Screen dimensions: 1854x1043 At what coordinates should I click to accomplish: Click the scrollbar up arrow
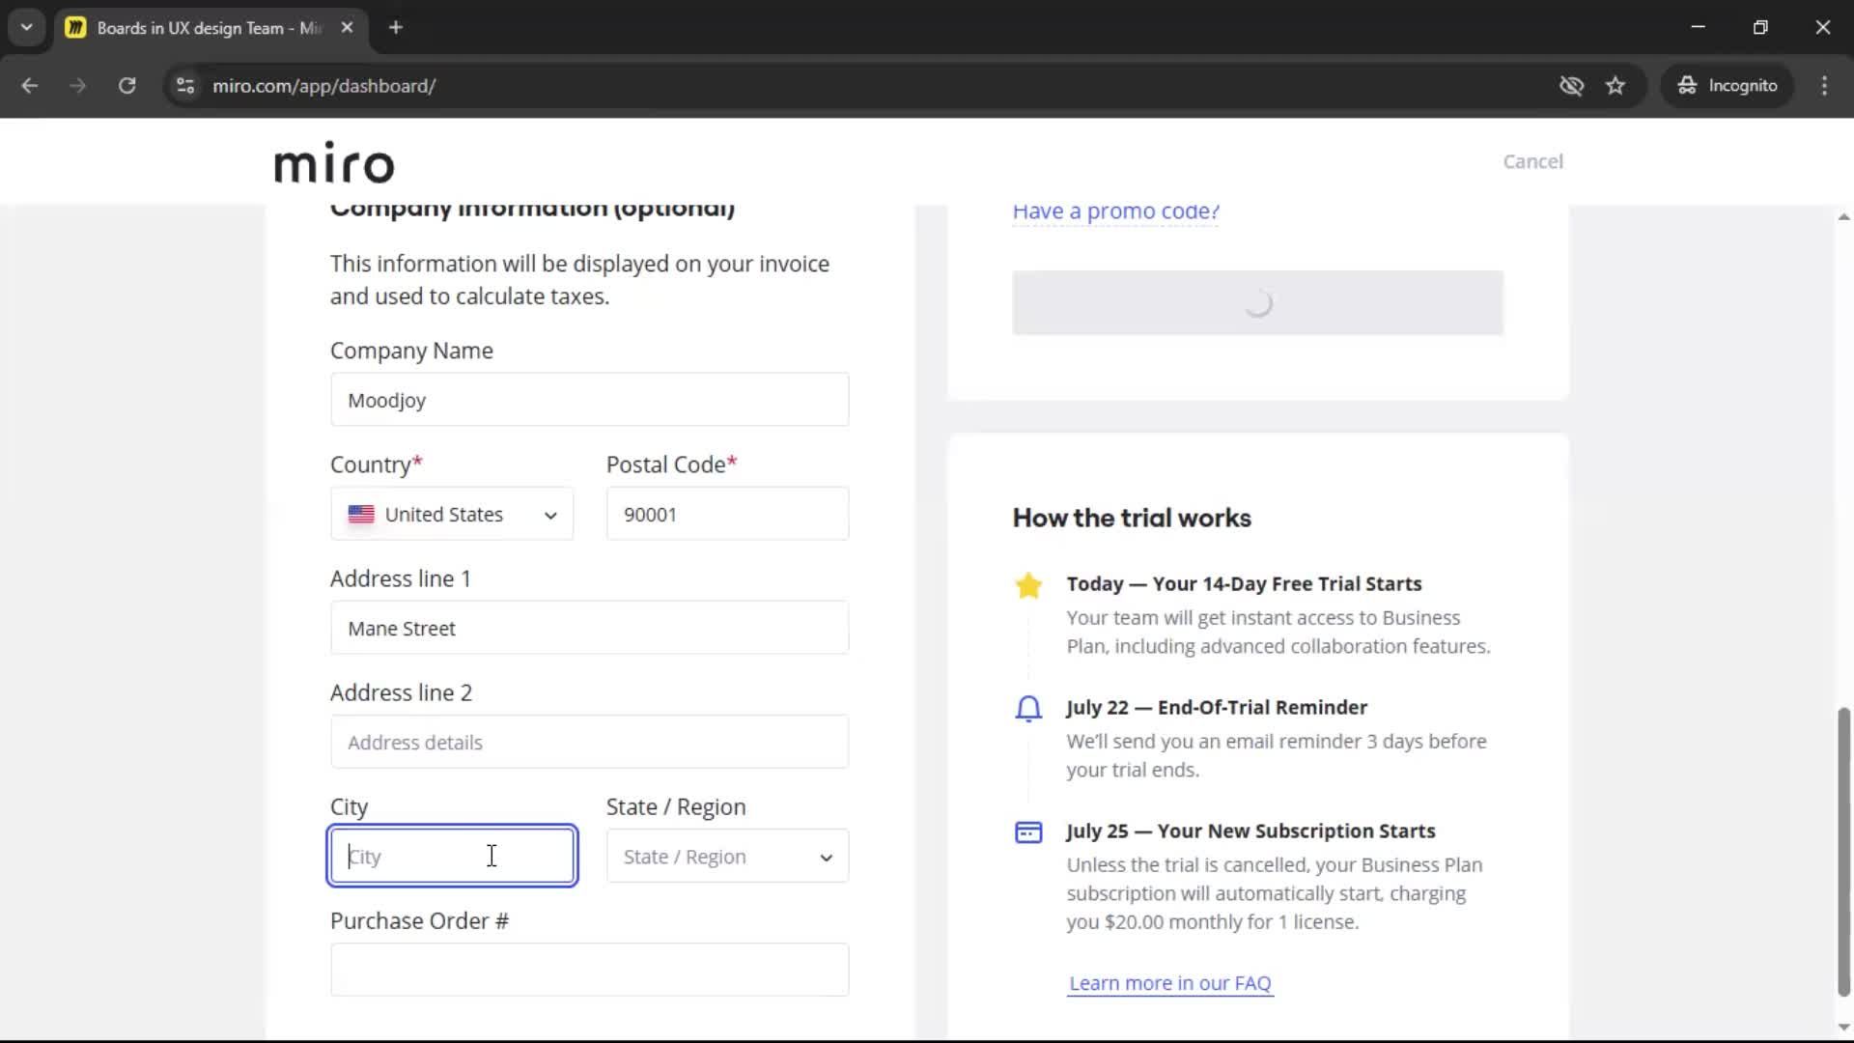pyautogui.click(x=1843, y=217)
